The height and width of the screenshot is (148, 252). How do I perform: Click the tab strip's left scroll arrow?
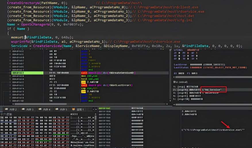(93, 109)
